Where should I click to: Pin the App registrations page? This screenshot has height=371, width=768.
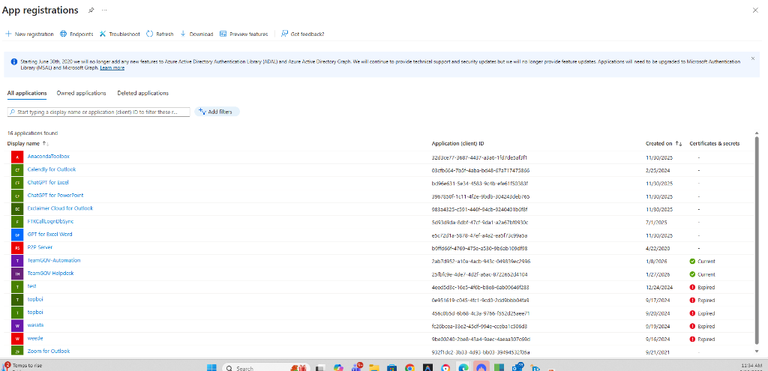91,10
